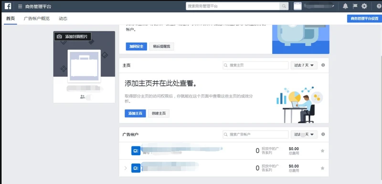Click the camera icon on 添加封面照片
Image resolution: width=382 pixels, height=184 pixels.
59,36
